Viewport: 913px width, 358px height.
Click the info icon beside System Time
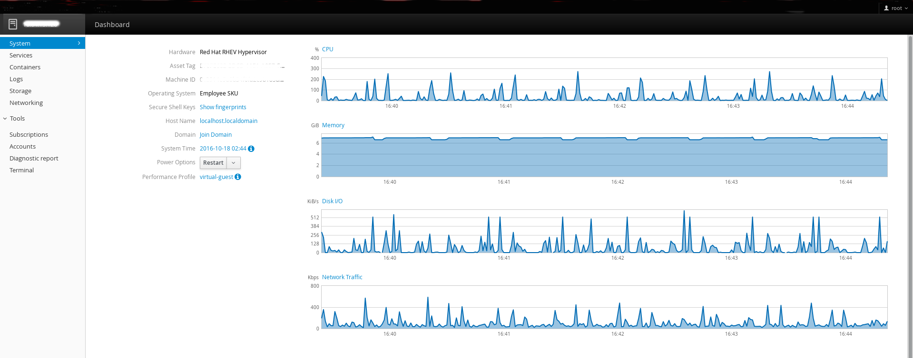tap(251, 149)
